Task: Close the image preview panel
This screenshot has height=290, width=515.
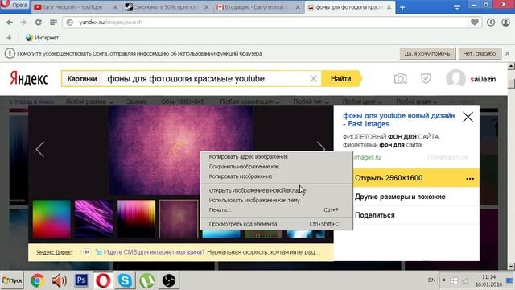Action: point(468,117)
